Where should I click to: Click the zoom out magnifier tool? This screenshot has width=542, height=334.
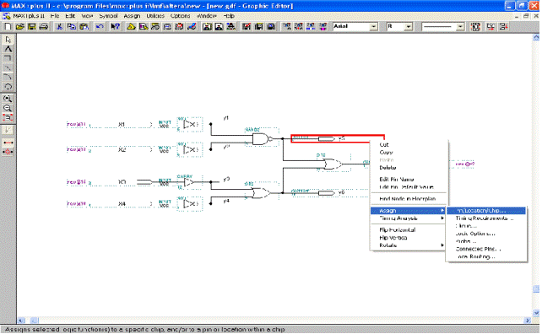click(8, 108)
